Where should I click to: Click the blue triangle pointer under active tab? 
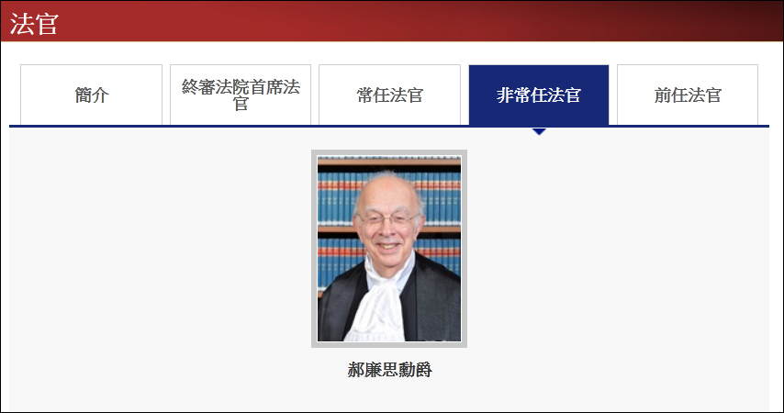(x=539, y=131)
